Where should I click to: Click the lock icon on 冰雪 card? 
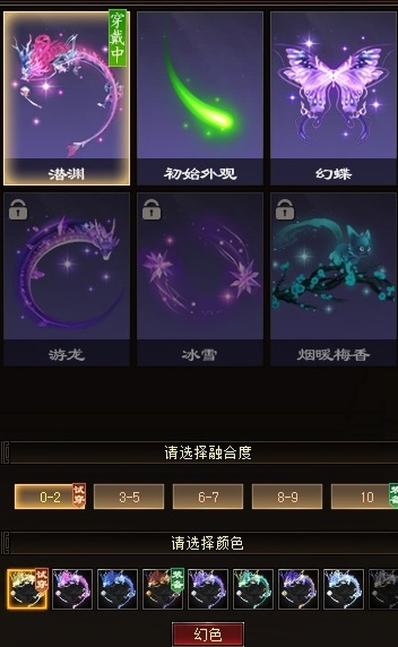151,210
